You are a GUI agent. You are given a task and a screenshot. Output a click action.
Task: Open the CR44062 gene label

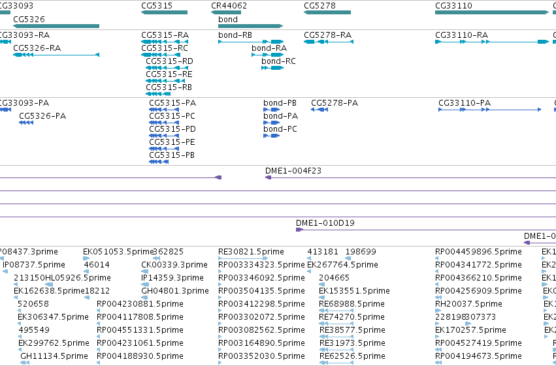[x=229, y=6]
